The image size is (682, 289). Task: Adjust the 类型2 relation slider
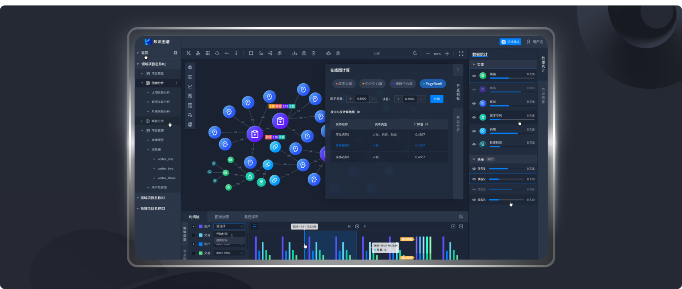pos(506,179)
